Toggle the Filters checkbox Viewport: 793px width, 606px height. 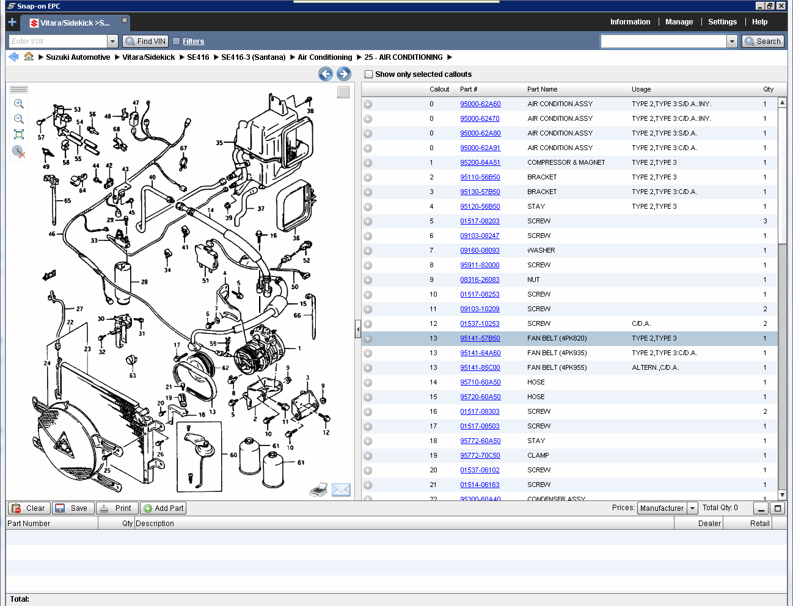click(177, 41)
